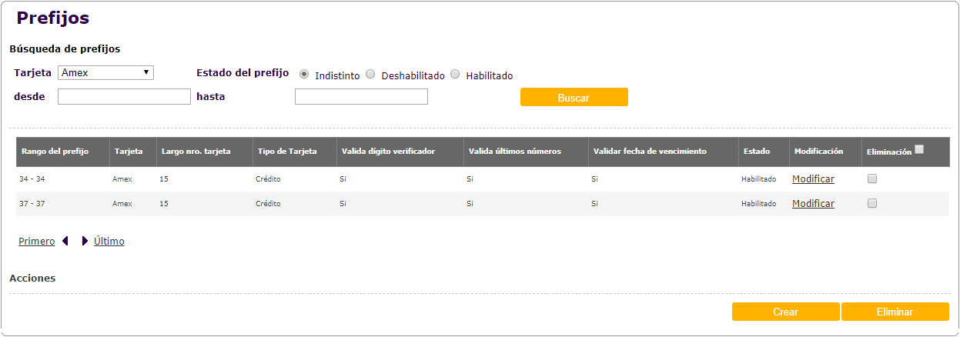Click the Rango del prefijo column header
This screenshot has height=337, width=960.
pos(55,152)
